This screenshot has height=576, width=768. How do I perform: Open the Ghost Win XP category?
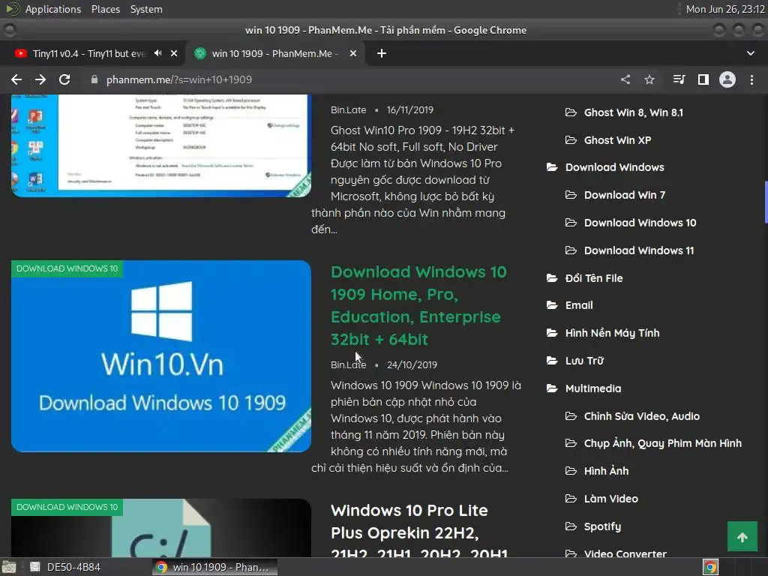pyautogui.click(x=618, y=140)
